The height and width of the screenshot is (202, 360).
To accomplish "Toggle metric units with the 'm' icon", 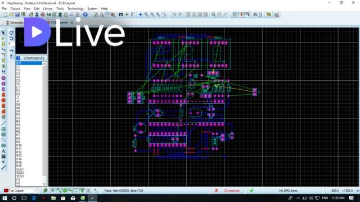I will coord(121,15).
